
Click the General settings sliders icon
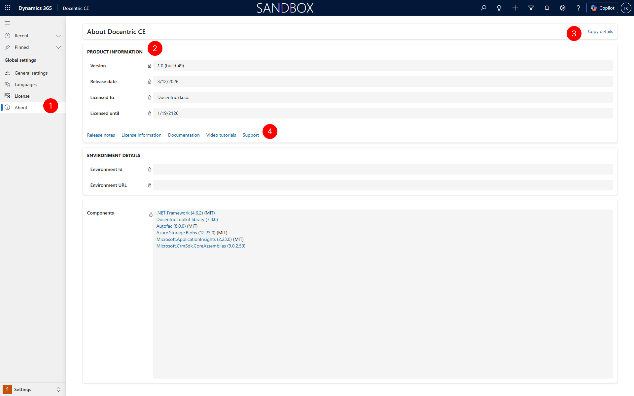tap(7, 73)
